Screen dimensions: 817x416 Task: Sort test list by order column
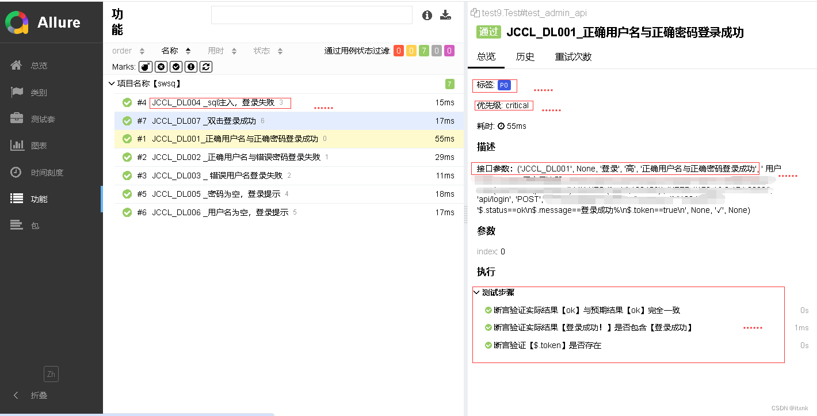(x=129, y=51)
